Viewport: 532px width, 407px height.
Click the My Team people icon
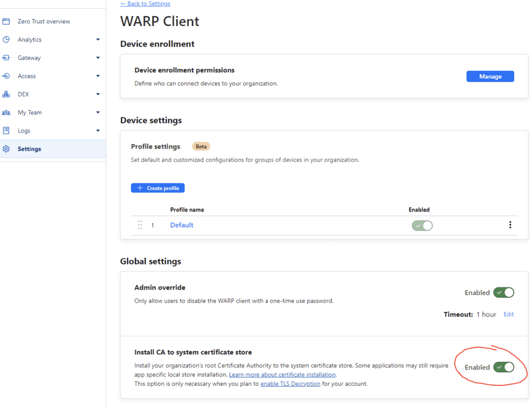tap(6, 112)
